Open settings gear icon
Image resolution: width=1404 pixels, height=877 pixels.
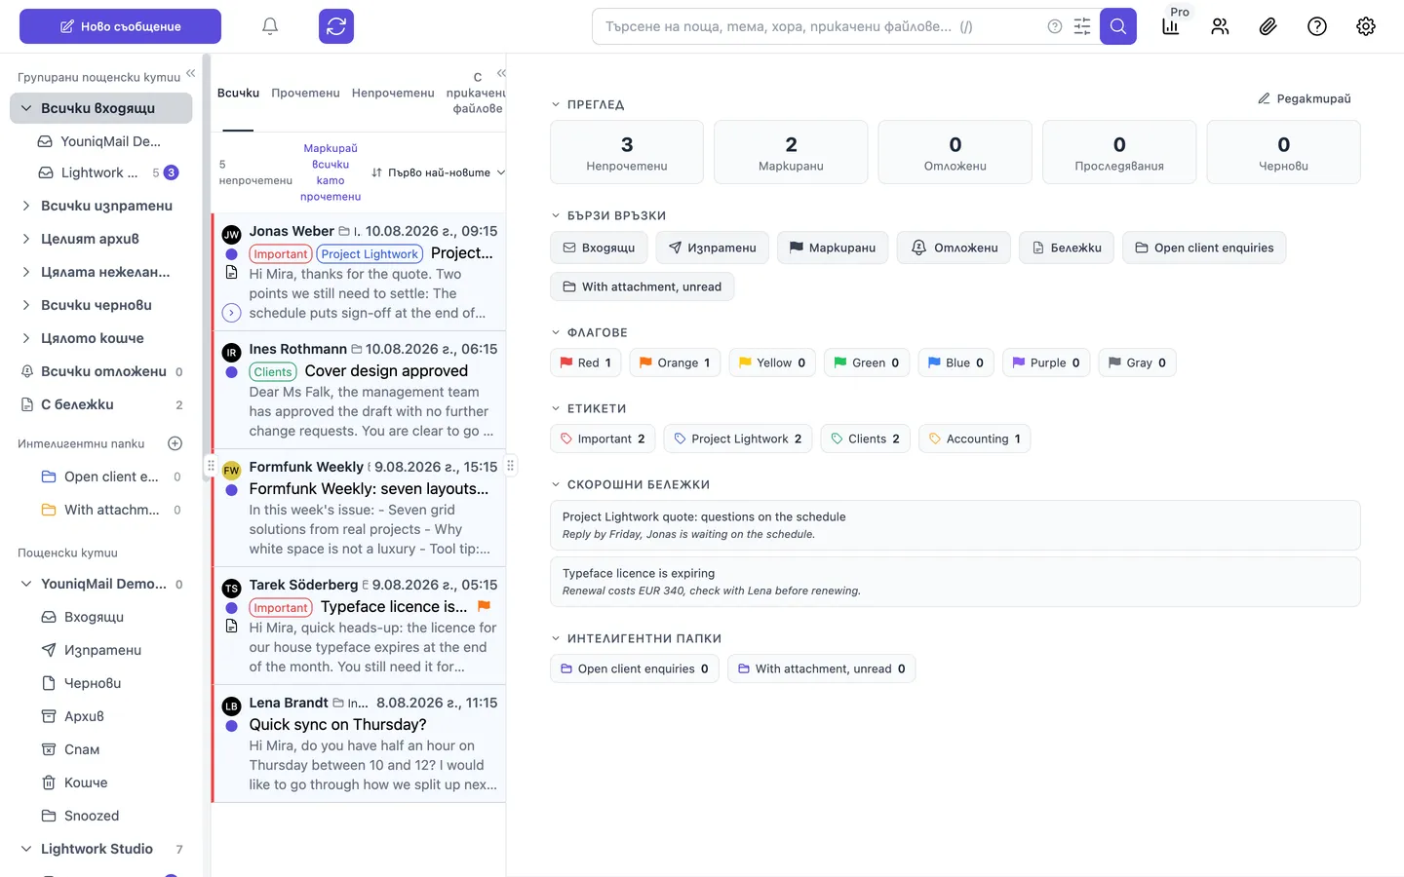(x=1366, y=26)
